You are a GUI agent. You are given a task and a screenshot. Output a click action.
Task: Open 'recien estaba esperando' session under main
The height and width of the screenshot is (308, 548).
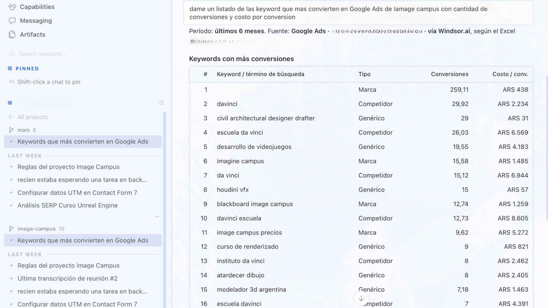[x=83, y=180]
